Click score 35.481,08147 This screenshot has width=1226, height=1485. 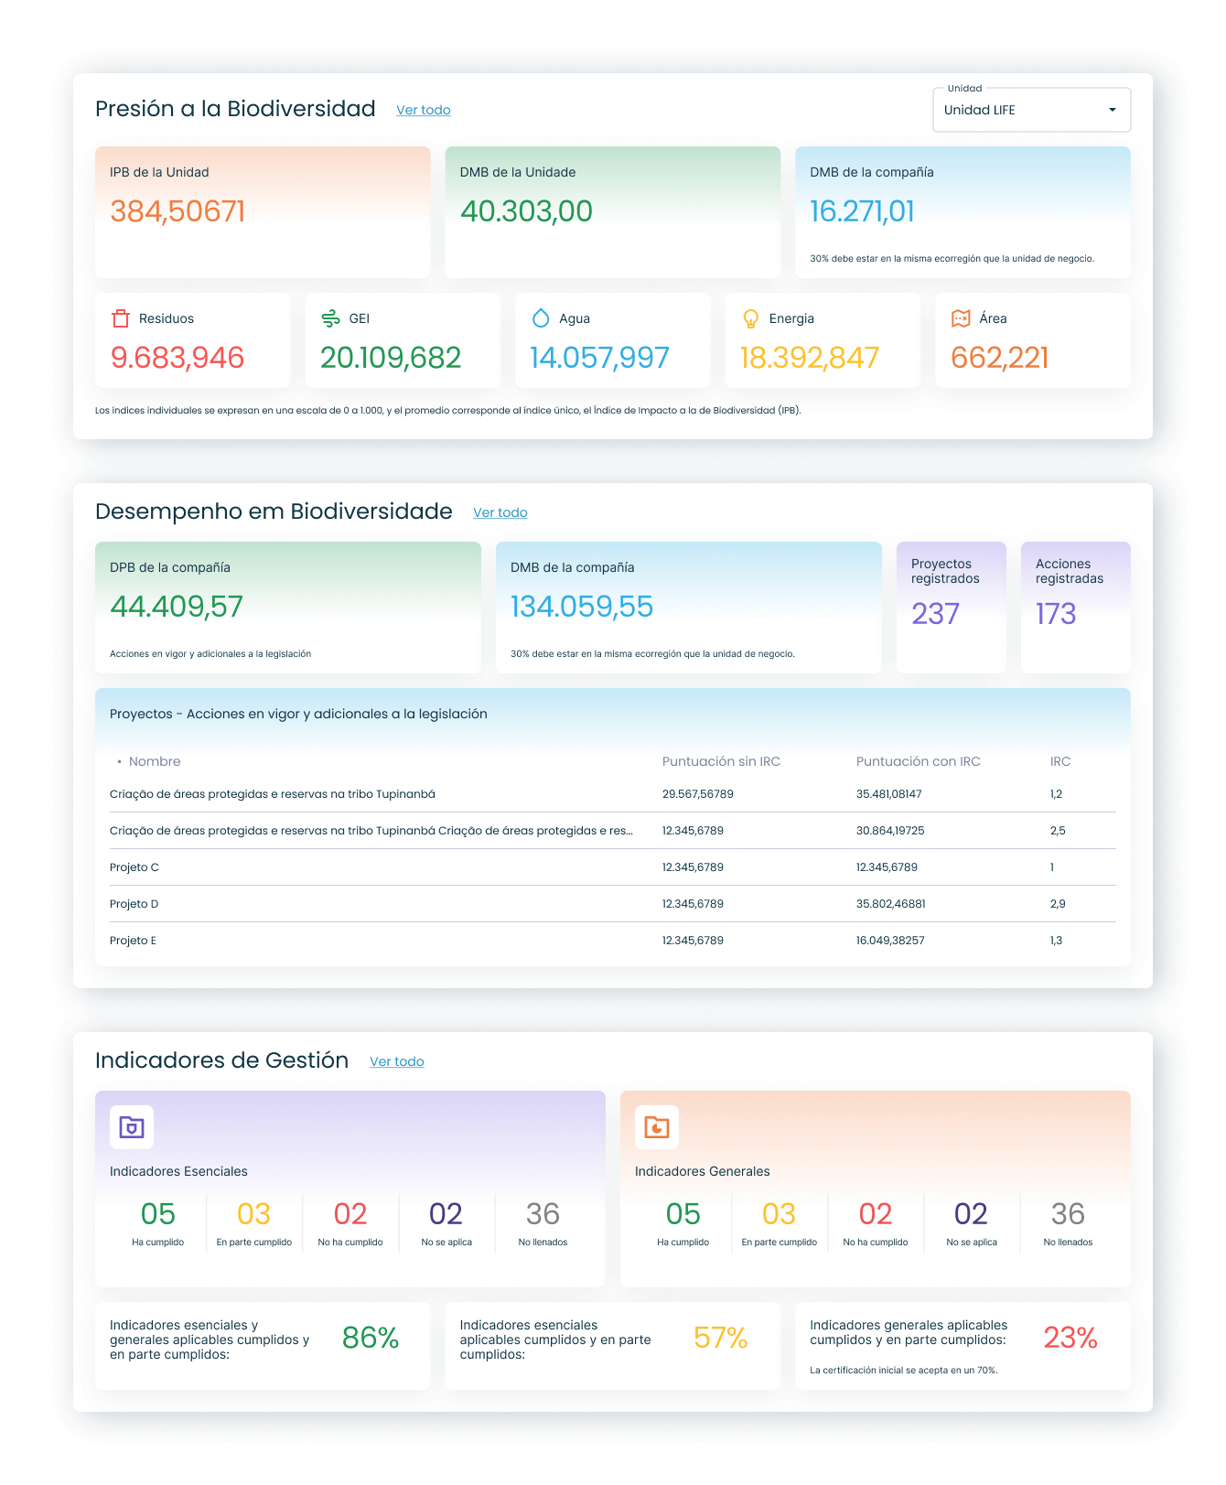889,794
